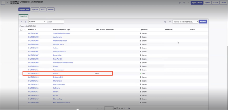
Task: Open the Number search field dropdown
Action: 37,21
